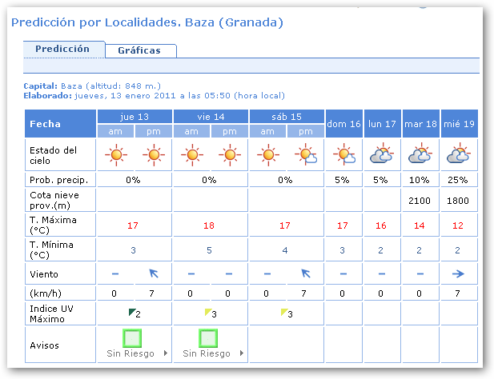494x379 pixels.
Task: Click the green Sin Riesgo warning box for Thursday
Action: 132,338
